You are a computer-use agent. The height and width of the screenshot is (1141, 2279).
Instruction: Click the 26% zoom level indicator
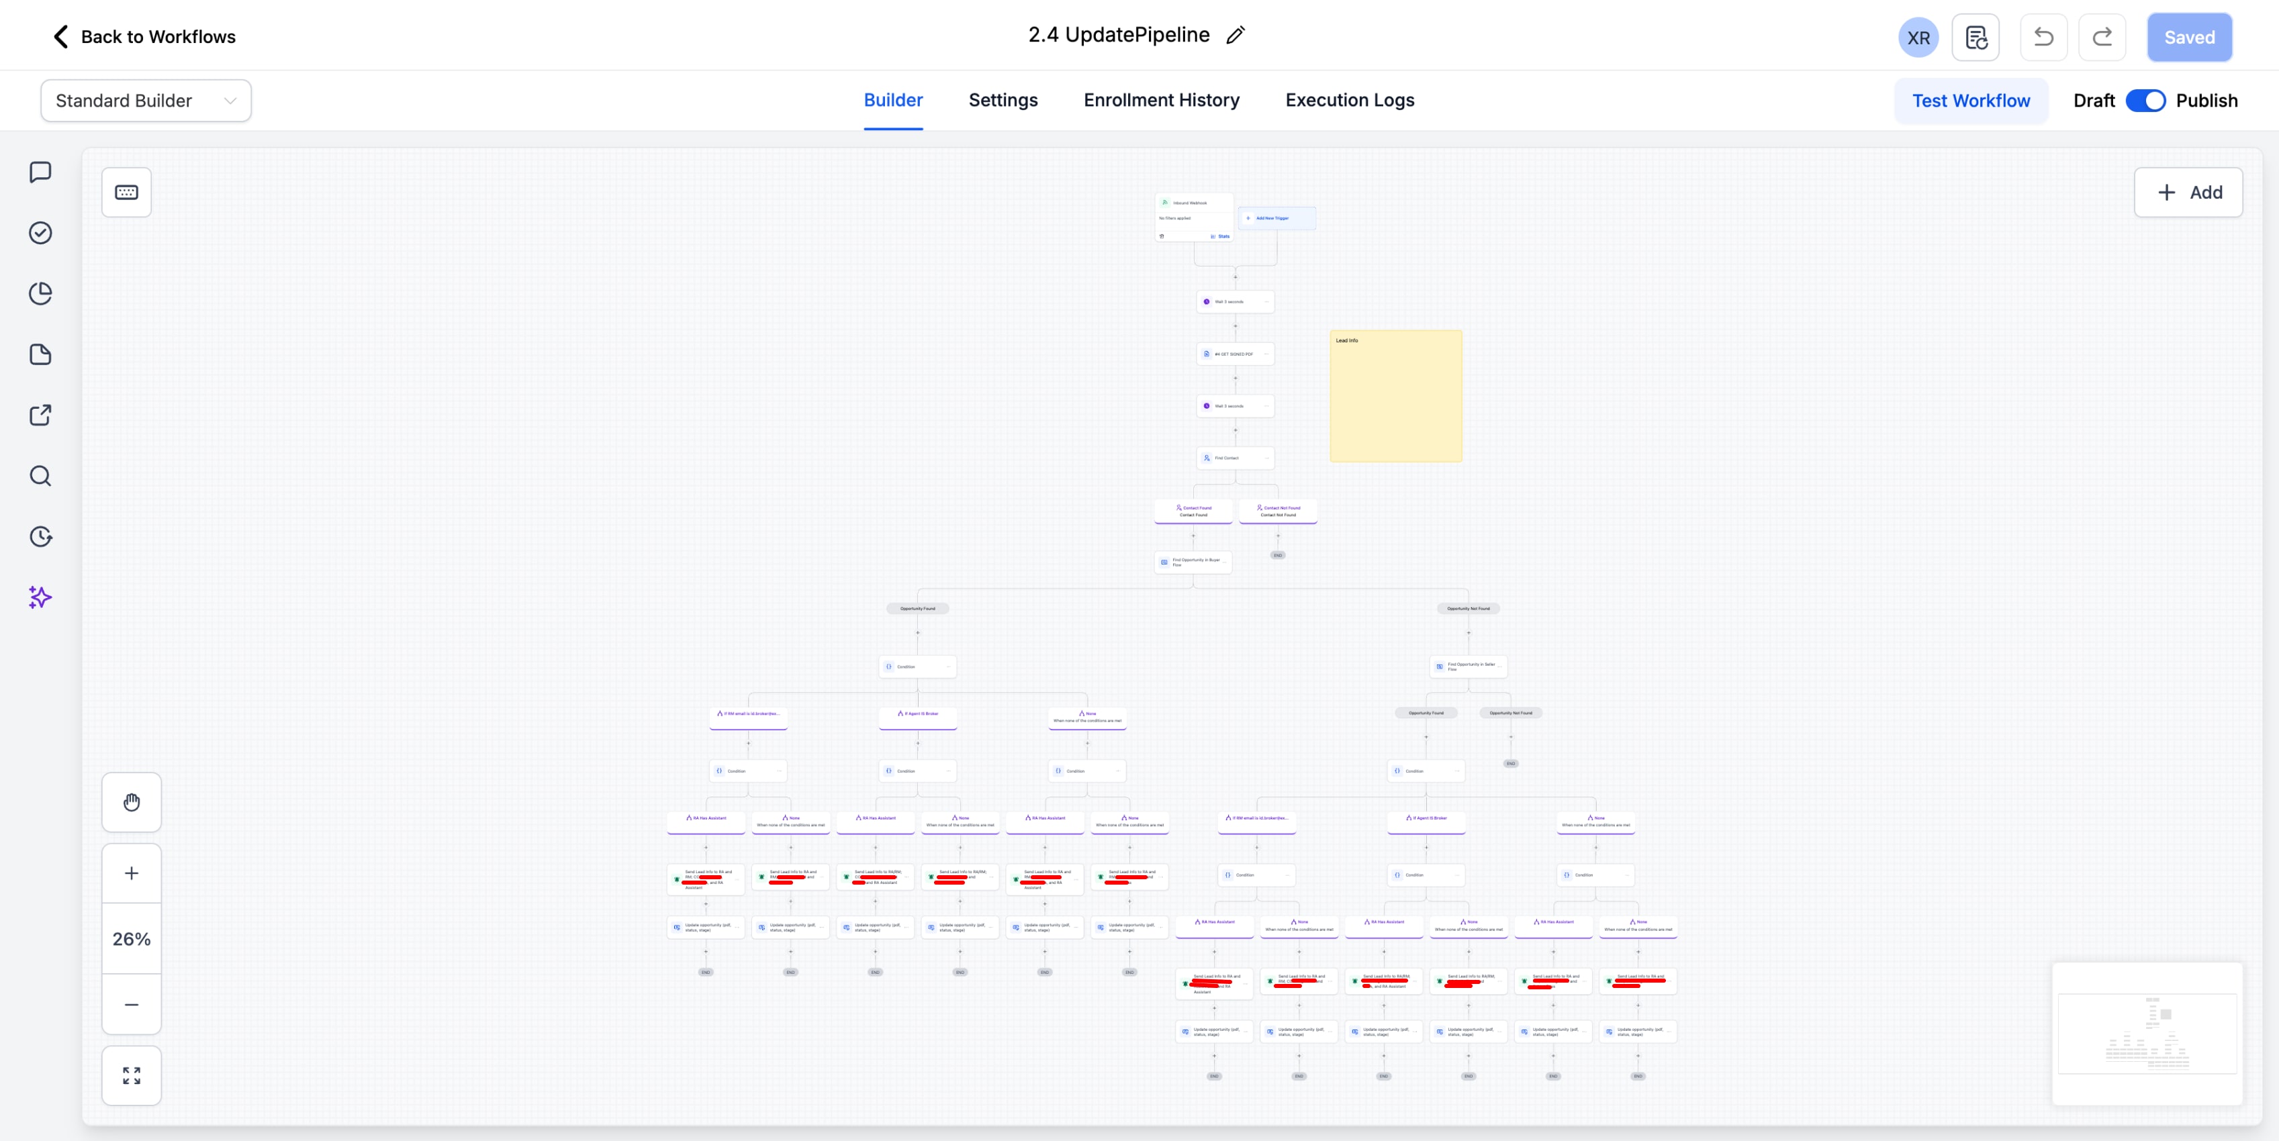pos(132,938)
